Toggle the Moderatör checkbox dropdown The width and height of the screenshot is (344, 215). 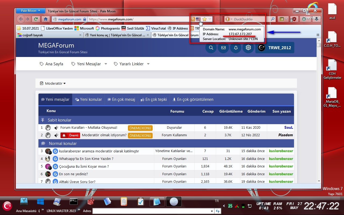[x=53, y=83]
